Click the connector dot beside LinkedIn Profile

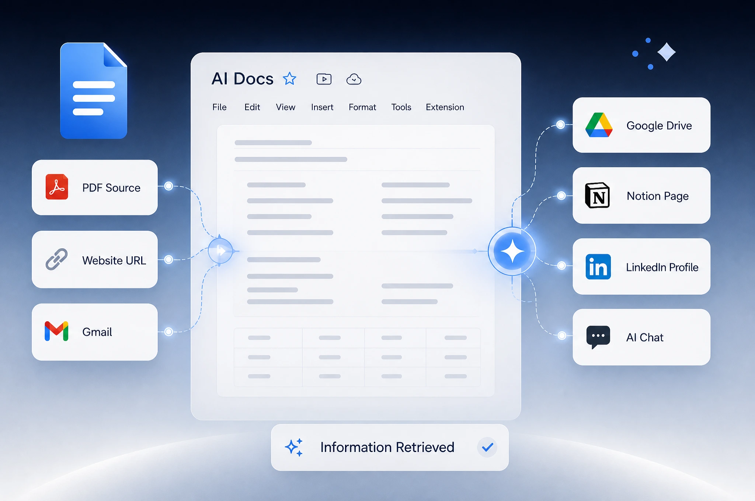561,265
